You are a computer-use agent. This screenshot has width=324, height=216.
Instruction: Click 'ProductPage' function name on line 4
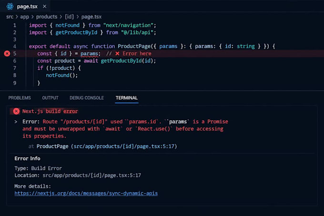click(x=134, y=46)
